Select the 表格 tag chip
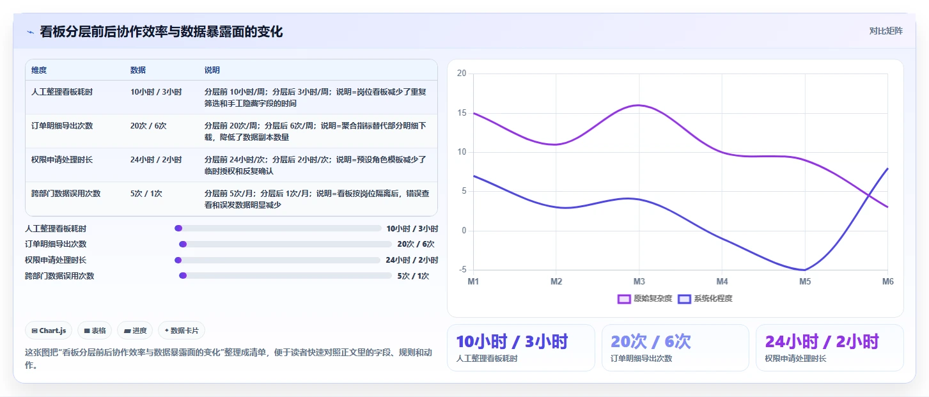Viewport: 929px width, 397px height. point(95,331)
